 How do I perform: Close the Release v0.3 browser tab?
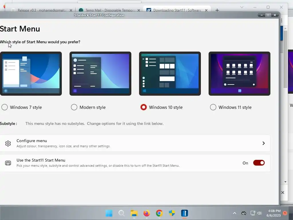71,10
